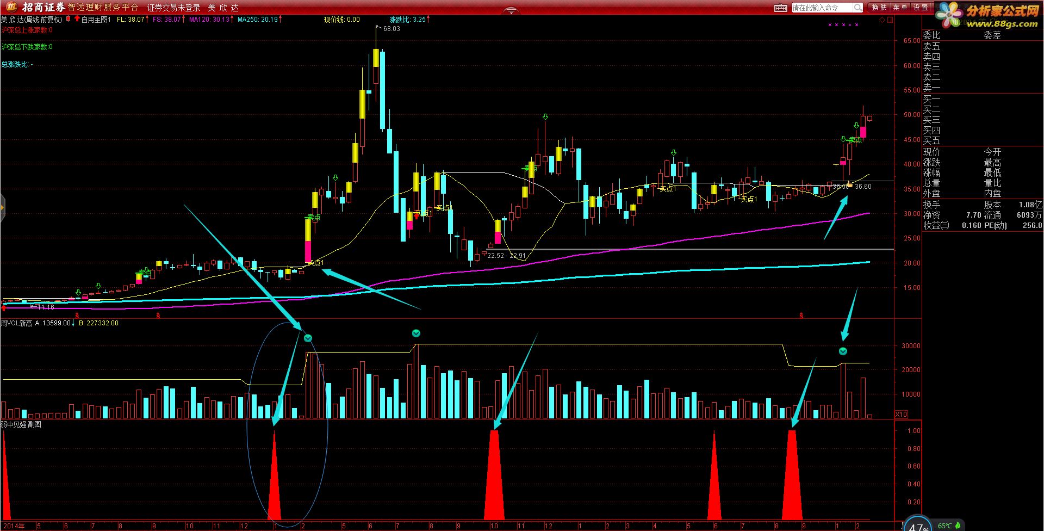Click the 47% memory usage widget

point(918,524)
